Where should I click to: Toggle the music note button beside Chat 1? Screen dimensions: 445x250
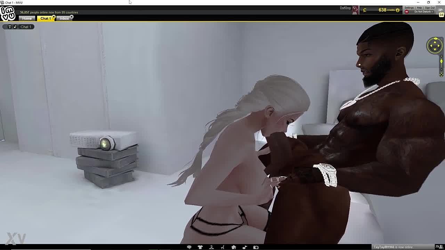point(15,27)
